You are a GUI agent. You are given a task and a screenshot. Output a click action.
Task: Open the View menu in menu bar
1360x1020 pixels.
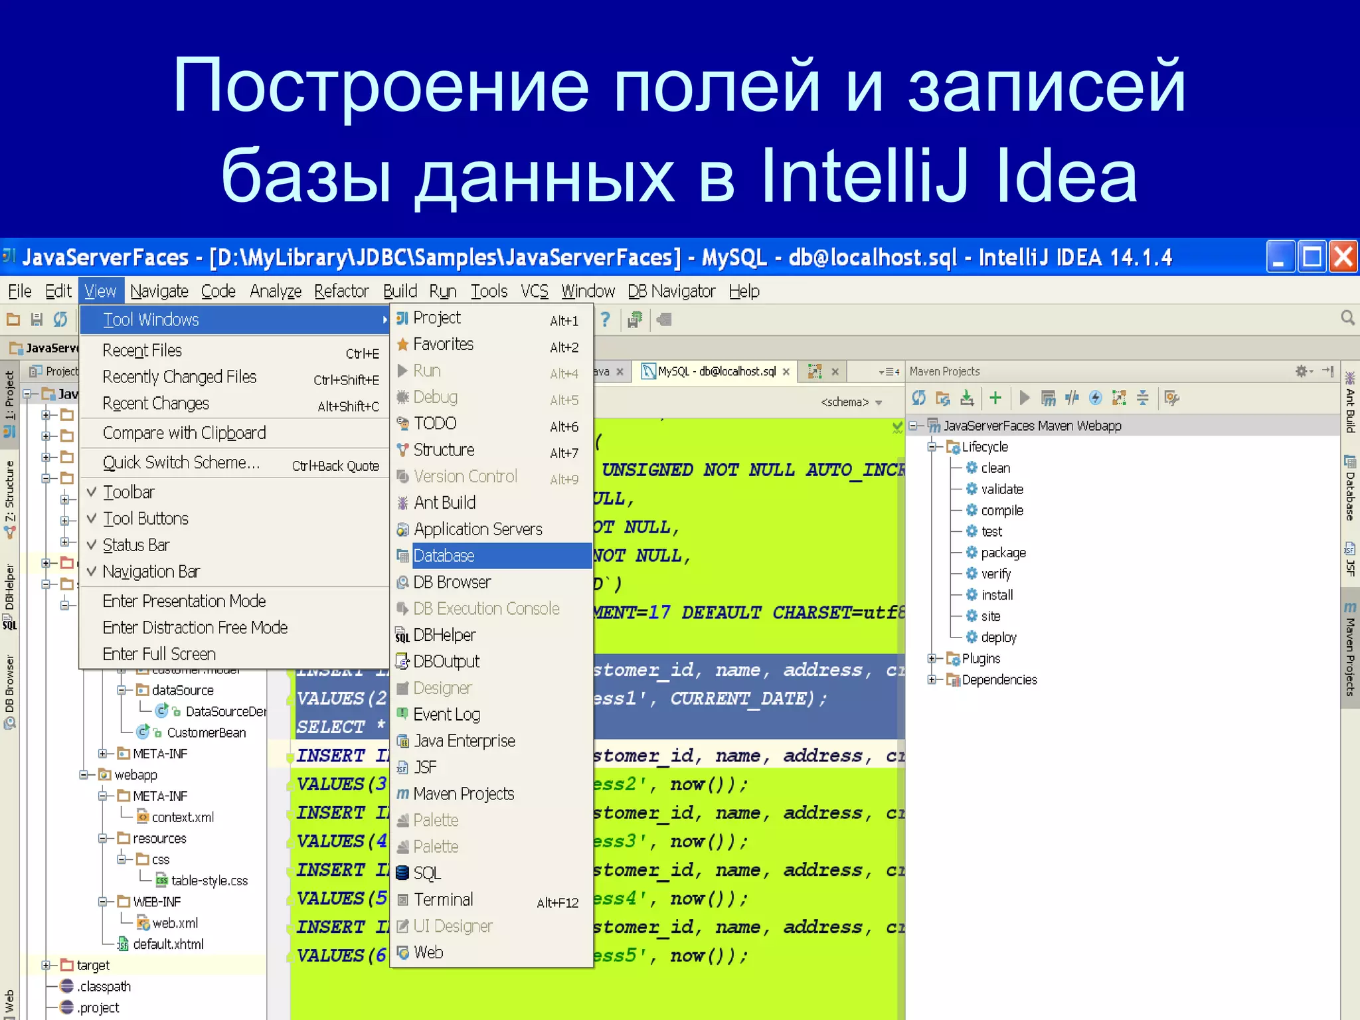click(100, 291)
